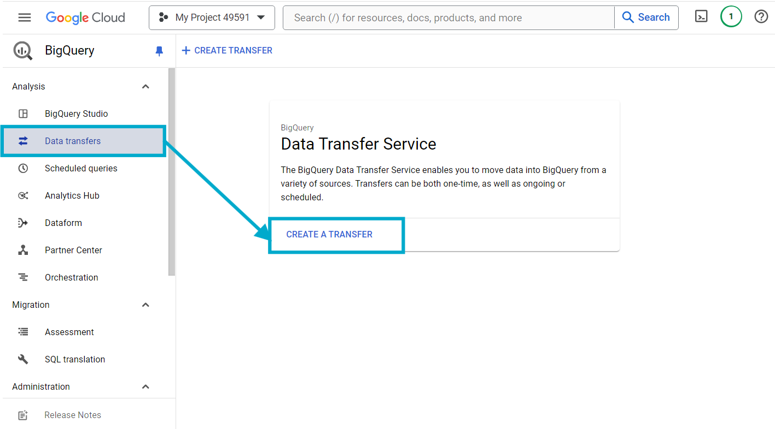The height and width of the screenshot is (429, 775).
Task: Click the Partner Center icon
Action: click(23, 250)
